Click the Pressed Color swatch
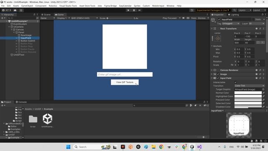Viewport: 268px width, 151px height. coord(248,100)
